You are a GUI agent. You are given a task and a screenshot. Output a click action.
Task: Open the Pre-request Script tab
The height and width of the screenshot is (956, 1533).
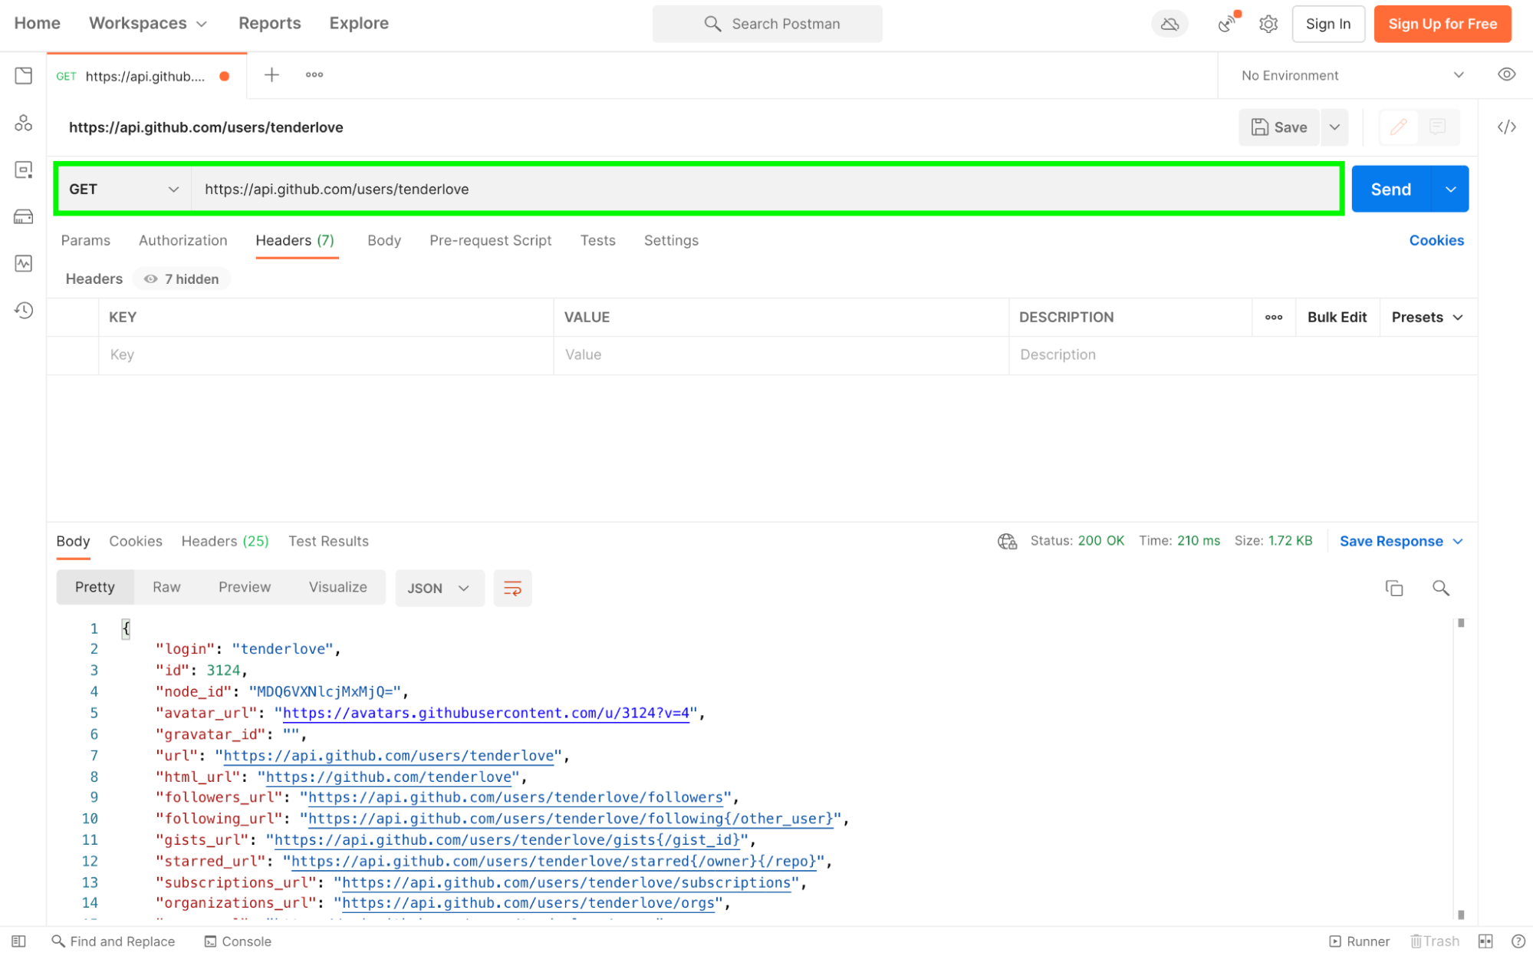[490, 240]
